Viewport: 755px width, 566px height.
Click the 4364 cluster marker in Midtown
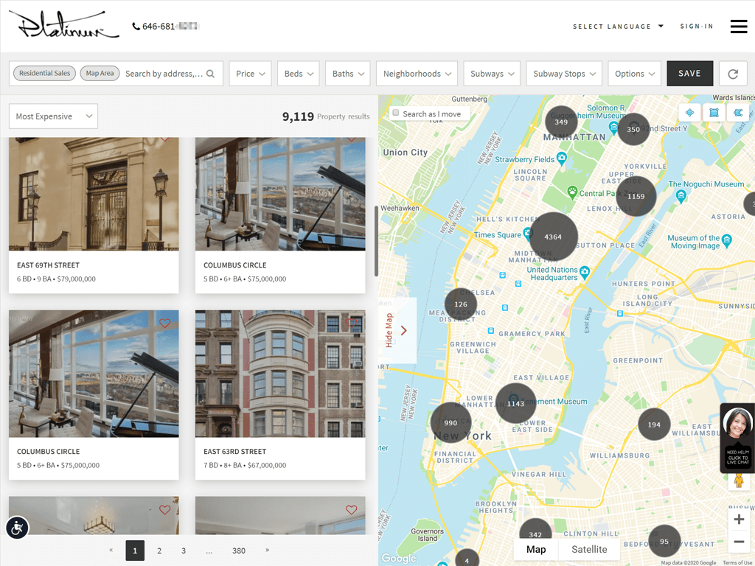(553, 237)
